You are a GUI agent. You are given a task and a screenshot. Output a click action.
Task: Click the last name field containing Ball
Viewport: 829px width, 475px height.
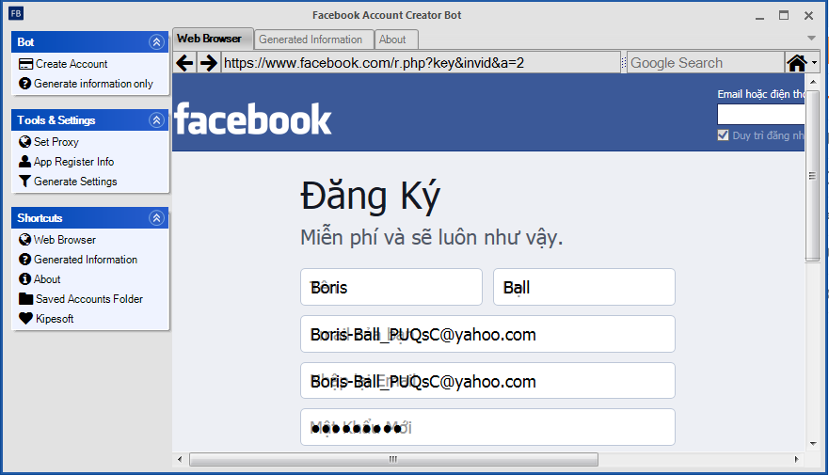(x=584, y=287)
